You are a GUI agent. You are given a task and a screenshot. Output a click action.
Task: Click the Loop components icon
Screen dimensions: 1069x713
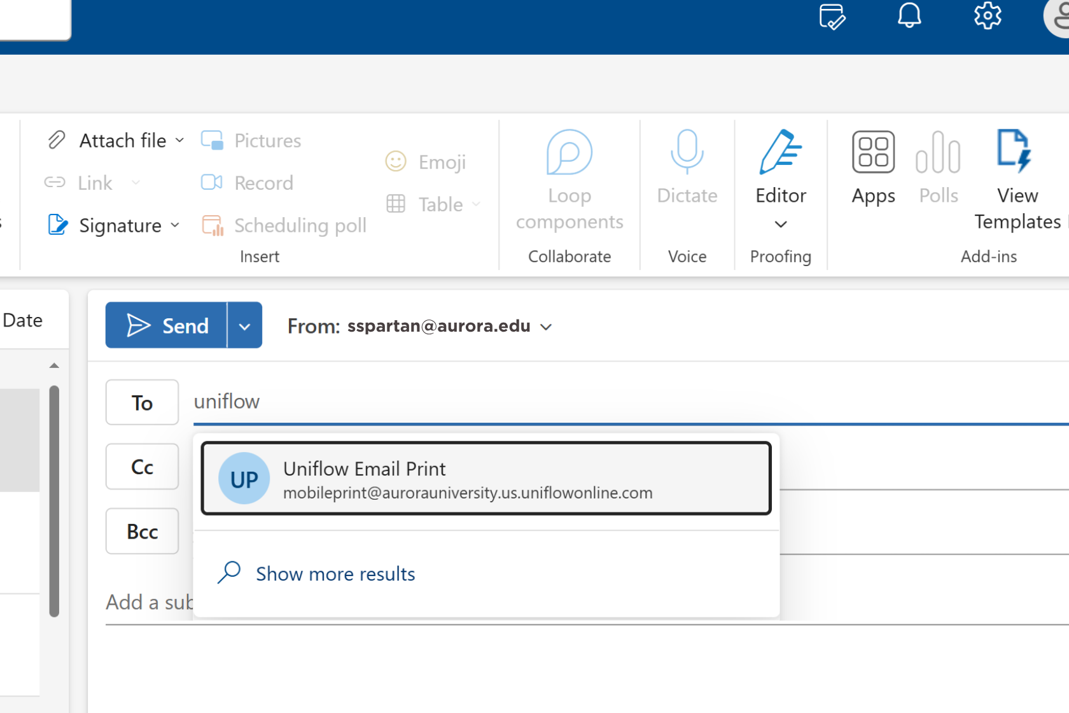pos(569,152)
